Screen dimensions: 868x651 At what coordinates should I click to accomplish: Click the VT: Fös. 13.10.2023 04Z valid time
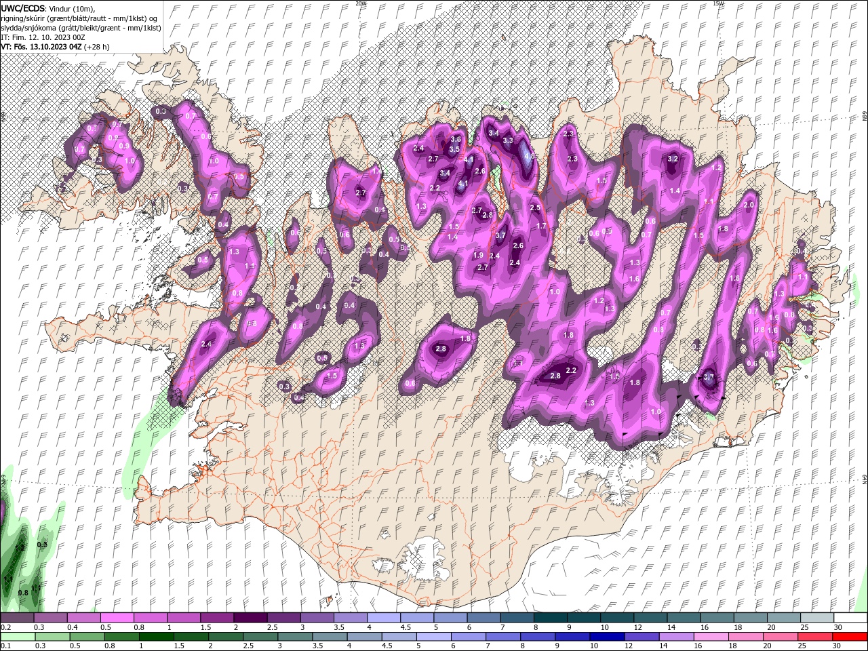click(41, 47)
